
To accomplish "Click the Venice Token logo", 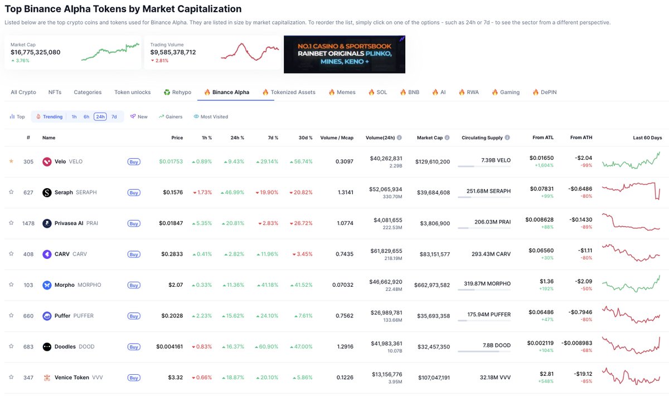I will click(47, 378).
